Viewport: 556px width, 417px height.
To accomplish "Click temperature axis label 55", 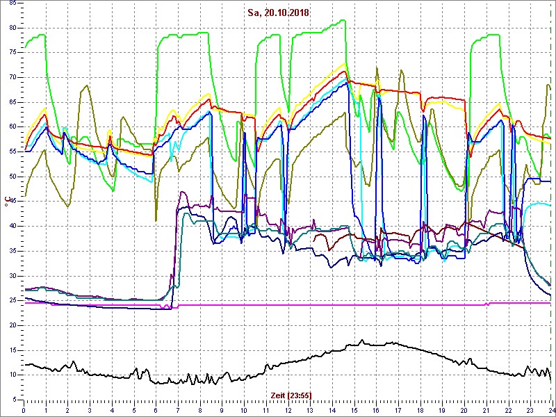I will (12, 152).
